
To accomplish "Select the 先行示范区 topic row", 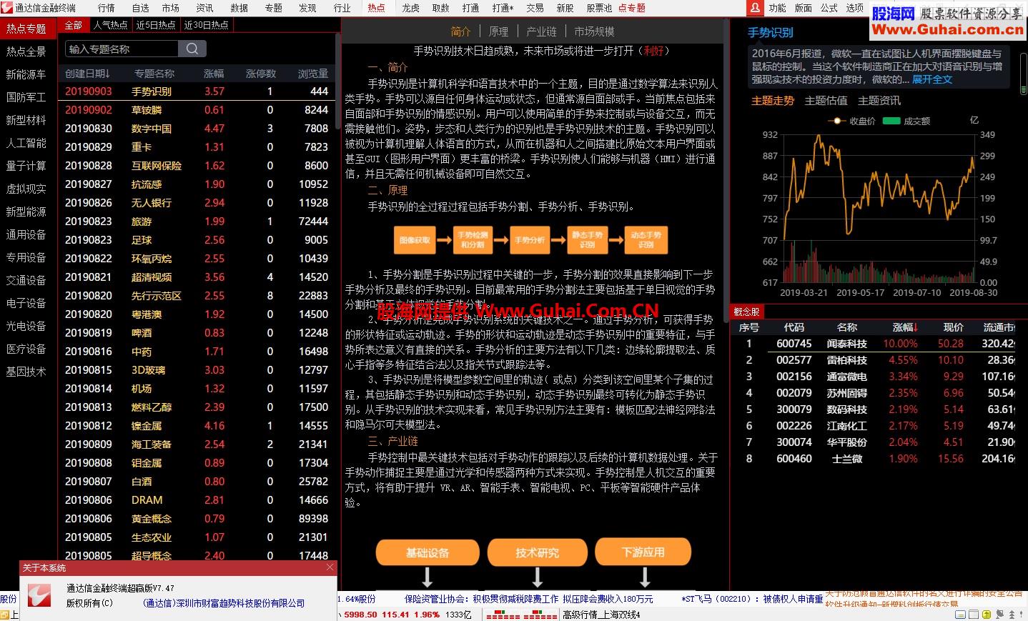I will (x=196, y=296).
